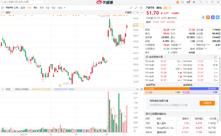Click the 51.96 after-hours bid price
Screen dimensions: 221x136
pos(149,93)
